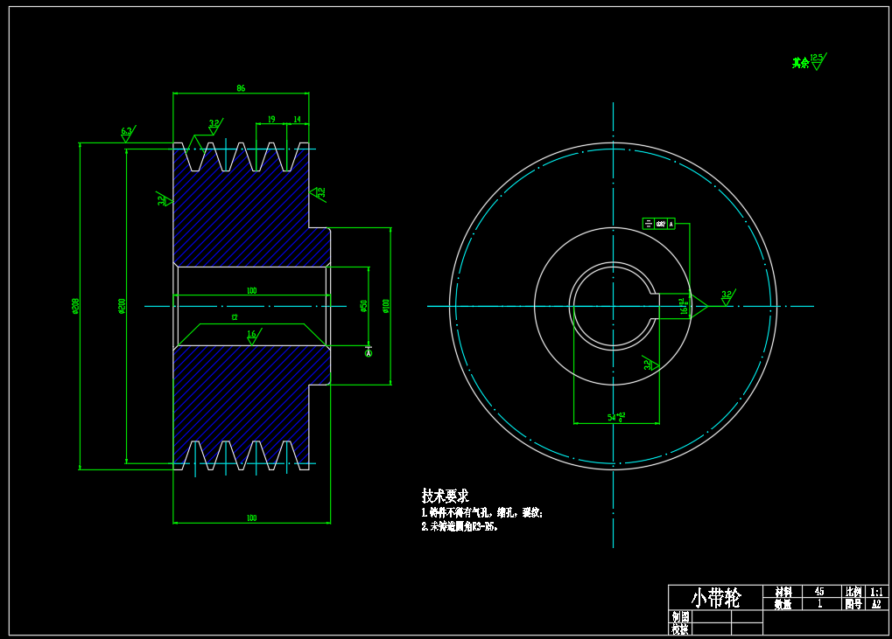Select the 其余 12.5 roughness symbol

tap(809, 61)
